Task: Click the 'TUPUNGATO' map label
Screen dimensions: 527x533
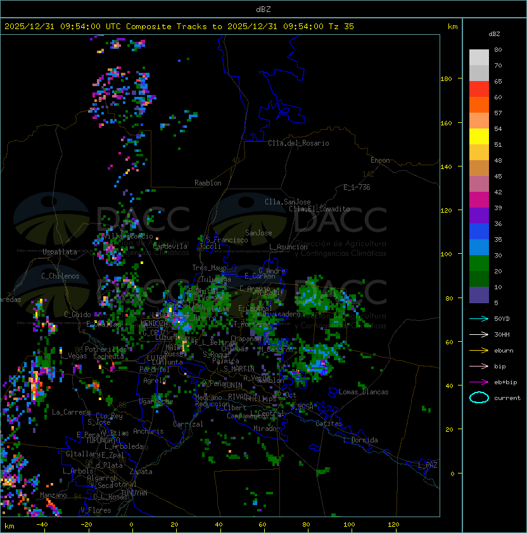Action: tap(103, 440)
